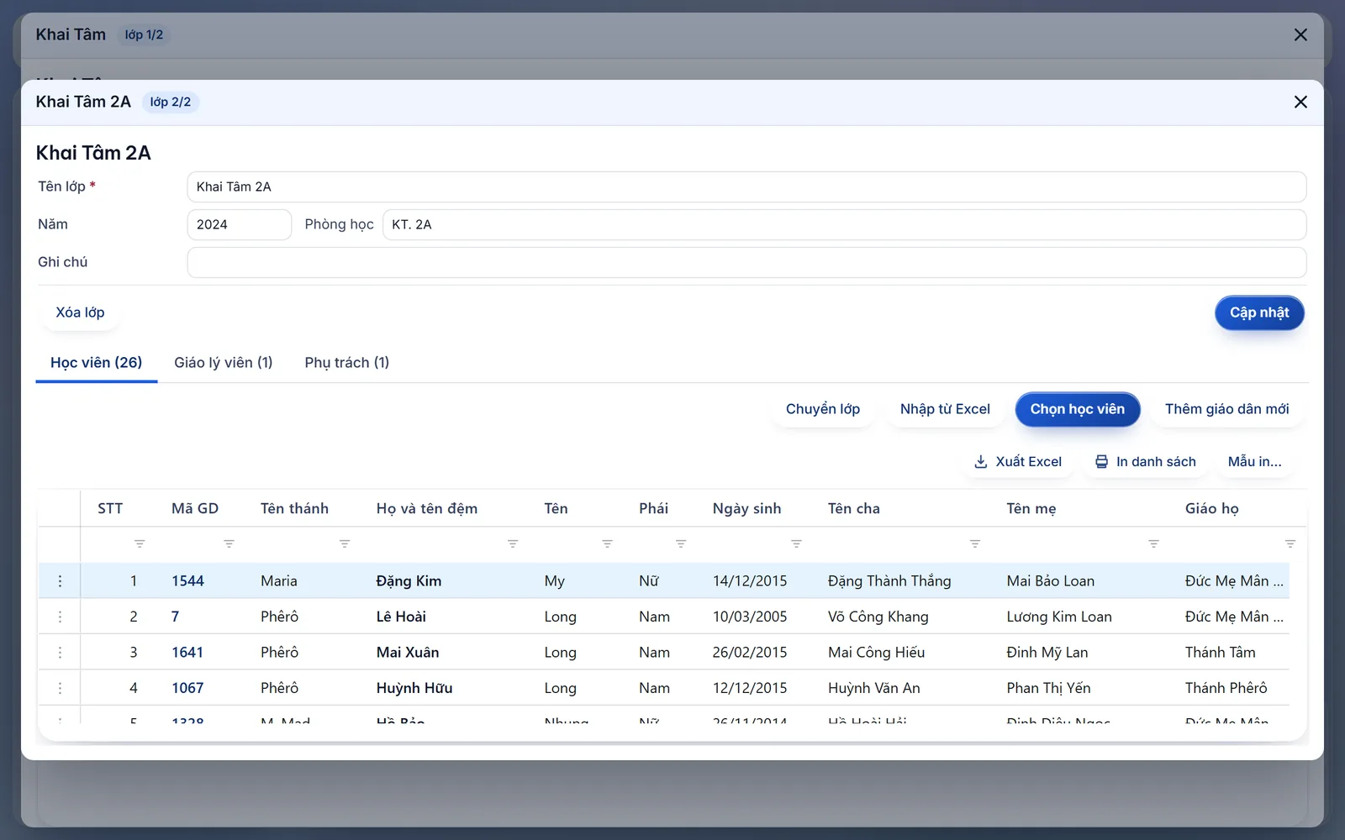Open the Ngày sinh column filter icon

pyautogui.click(x=796, y=544)
